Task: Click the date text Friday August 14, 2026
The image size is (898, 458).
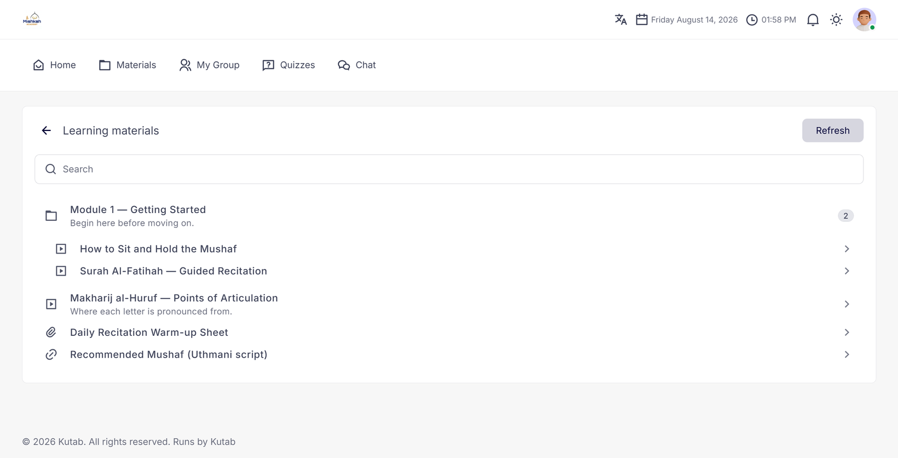Action: point(694,20)
